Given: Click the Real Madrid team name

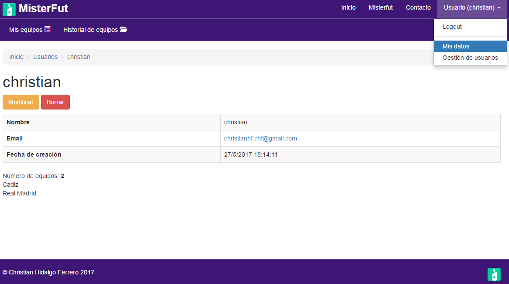Looking at the screenshot, I should 19,194.
